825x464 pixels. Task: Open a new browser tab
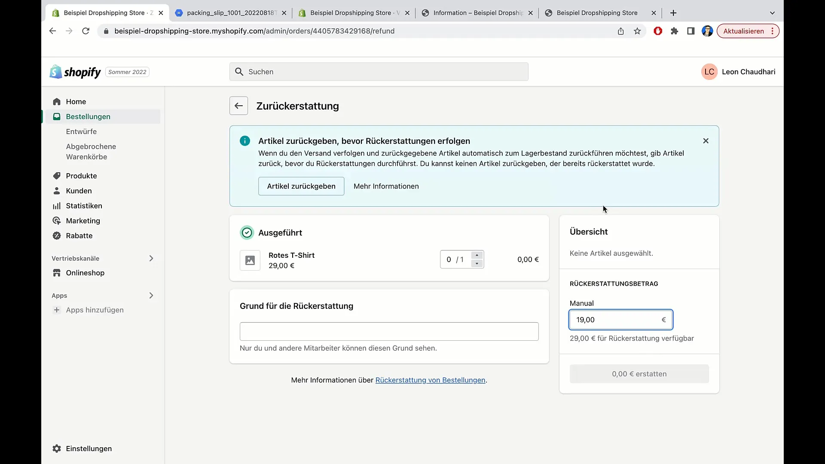[673, 13]
